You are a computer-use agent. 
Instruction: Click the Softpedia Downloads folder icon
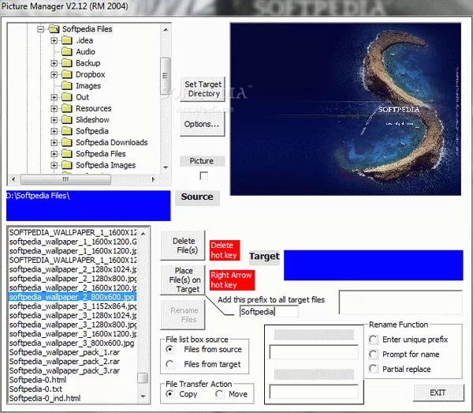pos(67,142)
